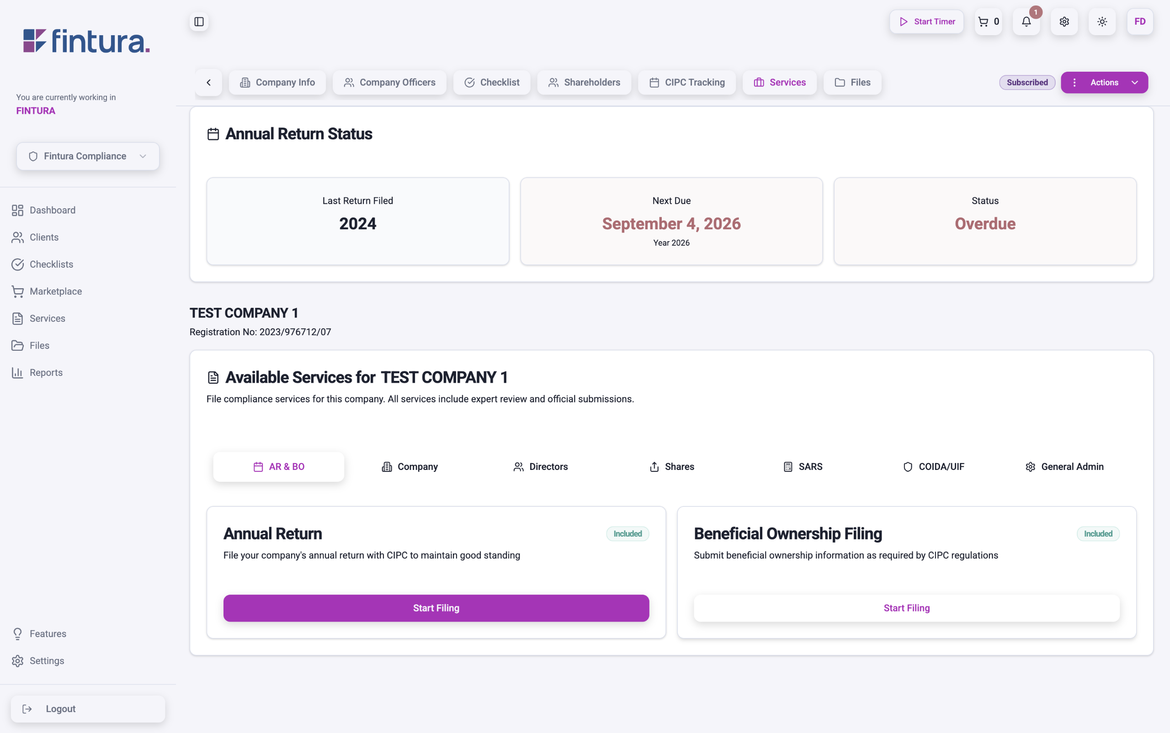1170x733 pixels.
Task: Select the SARS services tab
Action: 803,466
